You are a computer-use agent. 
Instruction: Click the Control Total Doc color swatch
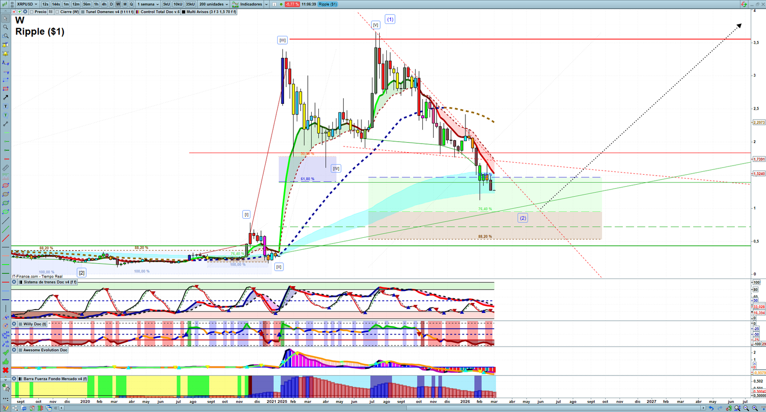(x=138, y=12)
